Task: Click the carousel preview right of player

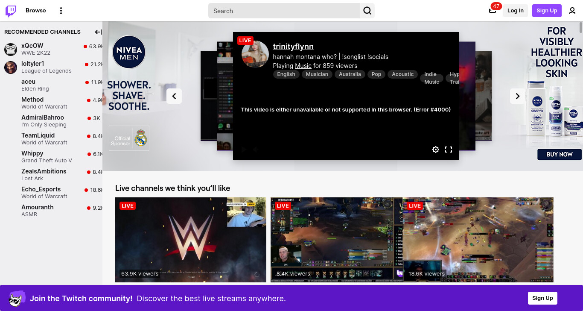Action: click(467, 96)
